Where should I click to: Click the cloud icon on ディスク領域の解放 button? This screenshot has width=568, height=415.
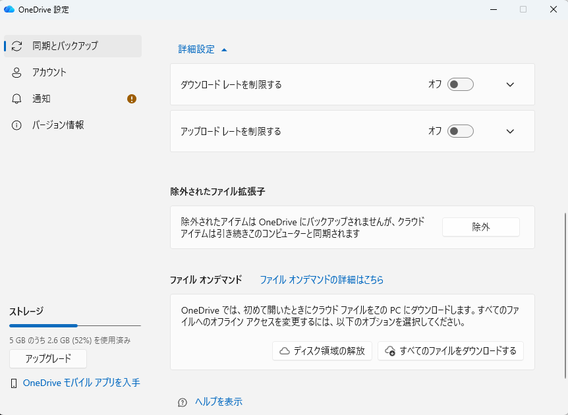(285, 351)
